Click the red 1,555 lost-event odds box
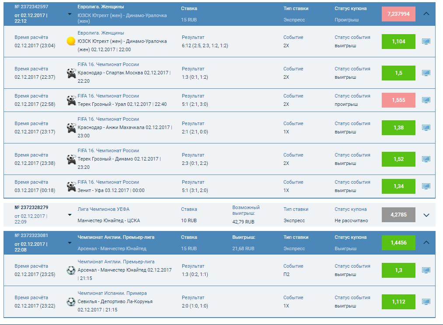Image resolution: width=443 pixels, height=325 pixels. (398, 100)
